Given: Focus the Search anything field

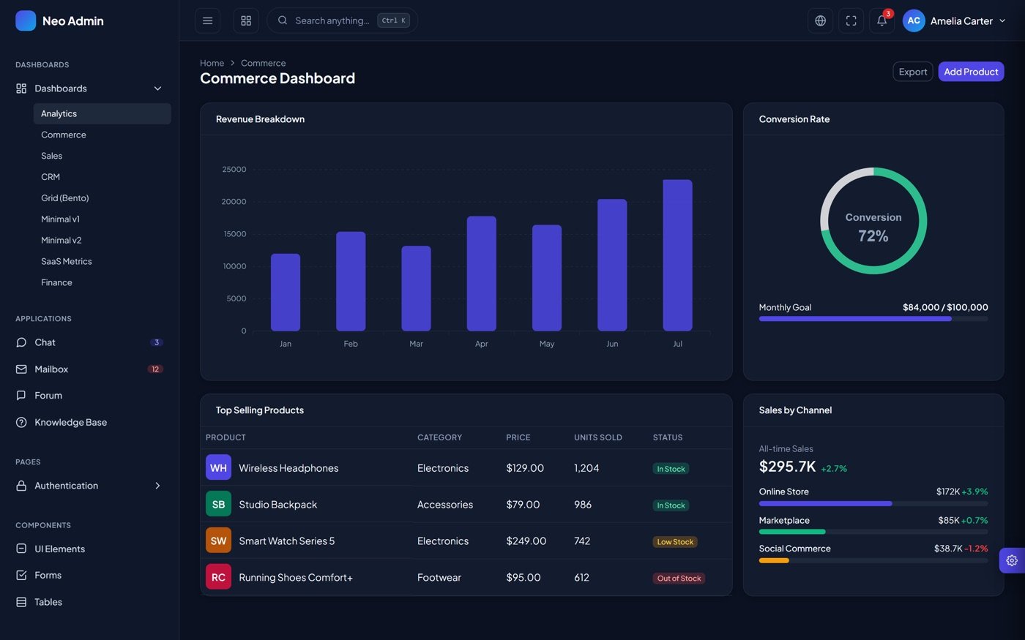Looking at the screenshot, I should (x=343, y=20).
